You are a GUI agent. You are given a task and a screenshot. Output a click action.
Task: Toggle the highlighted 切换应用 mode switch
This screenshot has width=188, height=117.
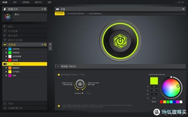[x=5, y=64]
